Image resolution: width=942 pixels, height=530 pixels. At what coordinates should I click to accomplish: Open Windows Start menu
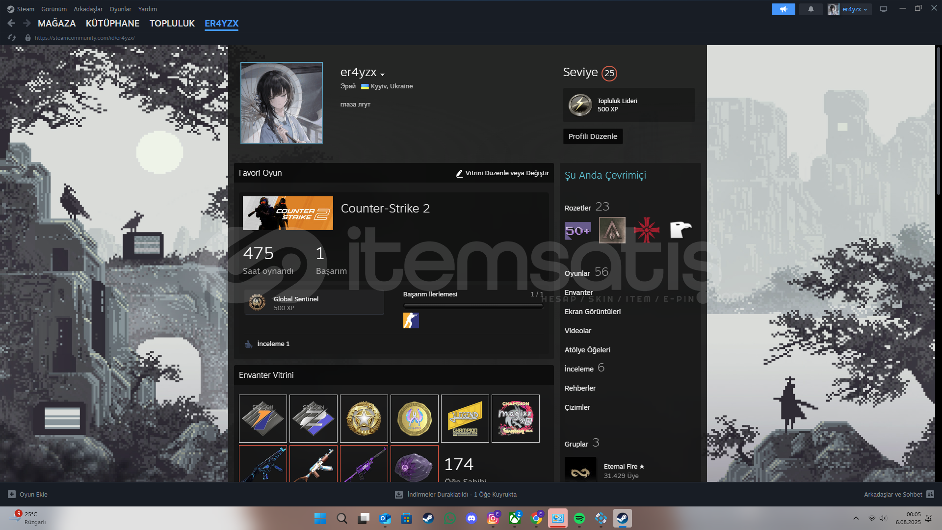(x=320, y=518)
